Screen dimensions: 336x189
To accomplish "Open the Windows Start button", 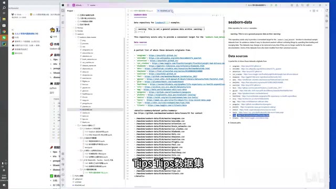I will [4, 3].
